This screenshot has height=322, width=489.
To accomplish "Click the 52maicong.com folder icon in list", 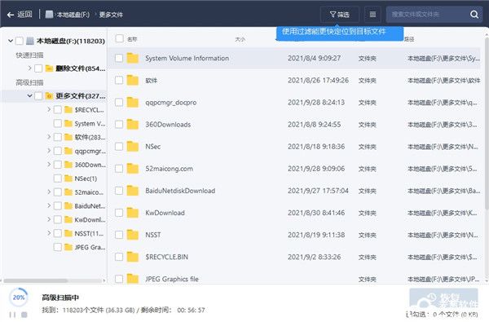I will [133, 169].
